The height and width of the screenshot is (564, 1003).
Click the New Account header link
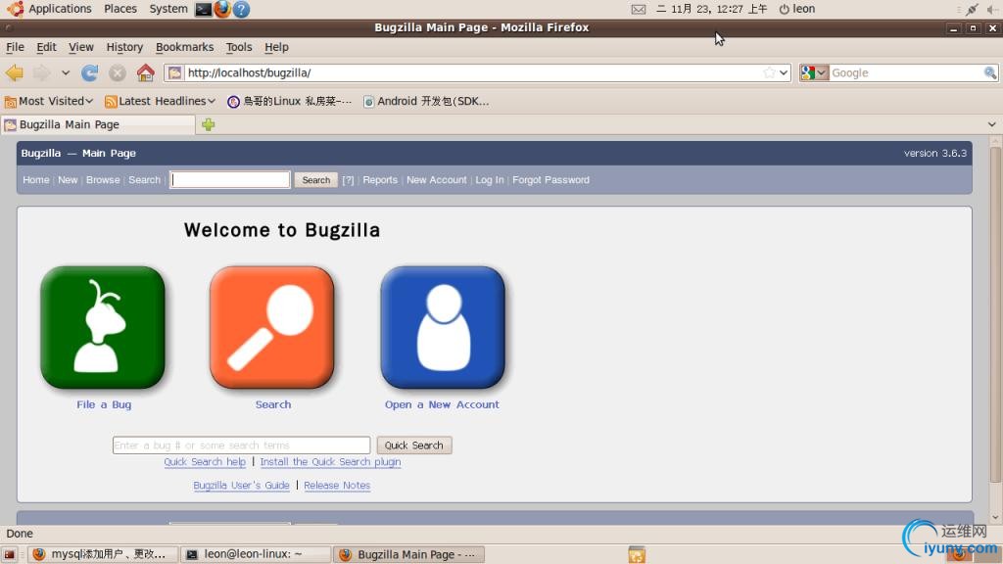(x=436, y=180)
